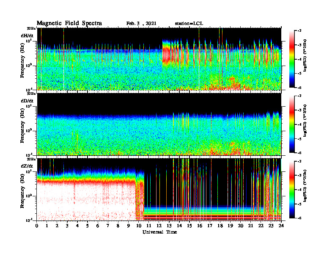Click the hour 23 tick label
This screenshot has height=259, width=335.
point(271,226)
